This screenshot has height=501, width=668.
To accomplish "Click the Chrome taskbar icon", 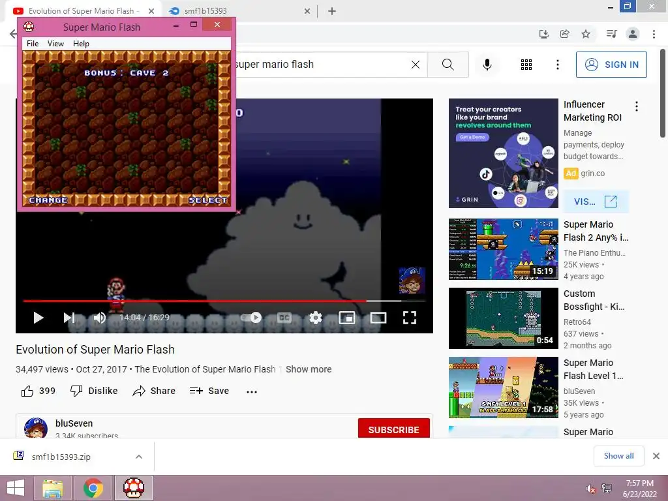I will (x=93, y=488).
